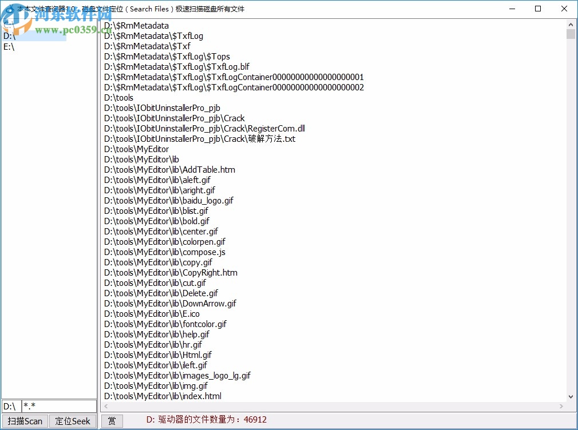Select the E:\ drive in list
Viewport: 578px width, 430px height.
pos(9,47)
